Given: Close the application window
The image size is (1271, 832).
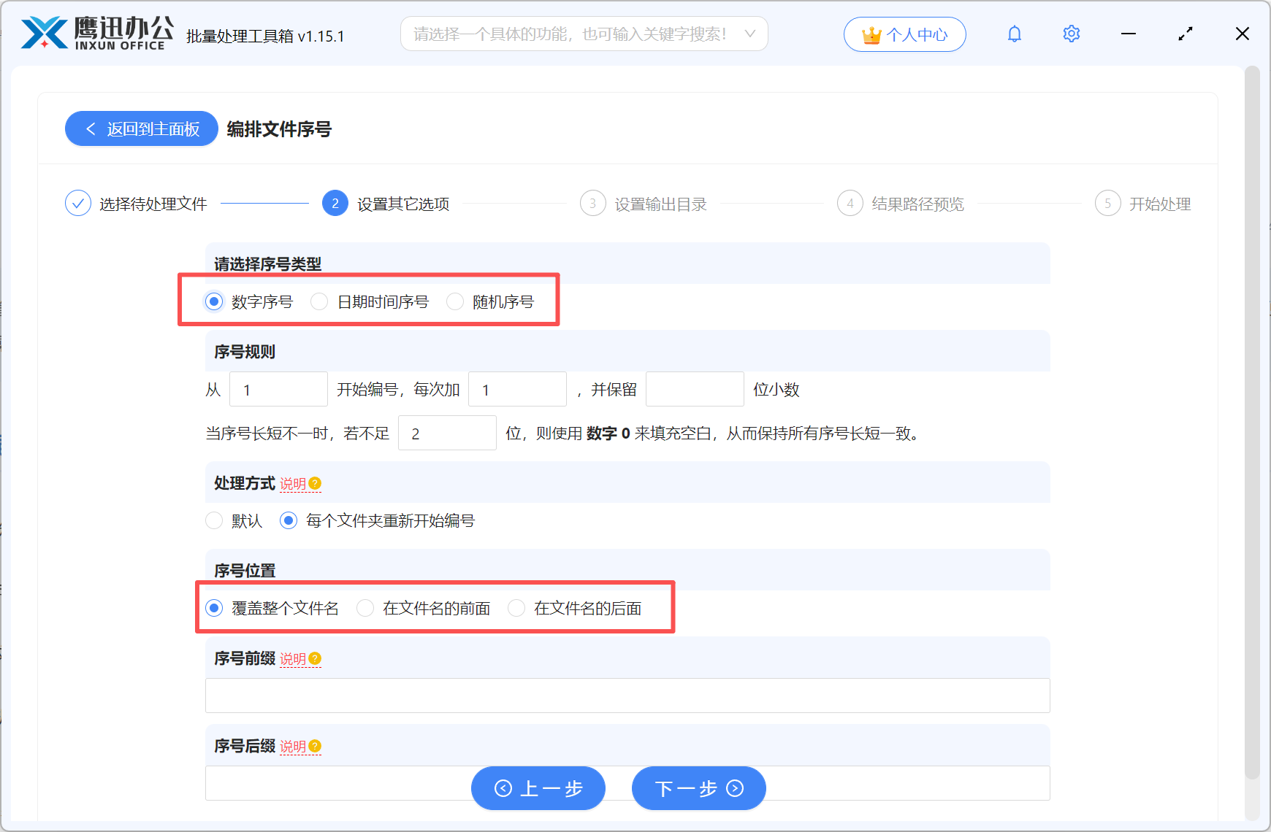Looking at the screenshot, I should [1243, 34].
